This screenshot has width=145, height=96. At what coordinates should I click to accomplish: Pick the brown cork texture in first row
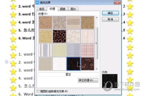point(45,22)
